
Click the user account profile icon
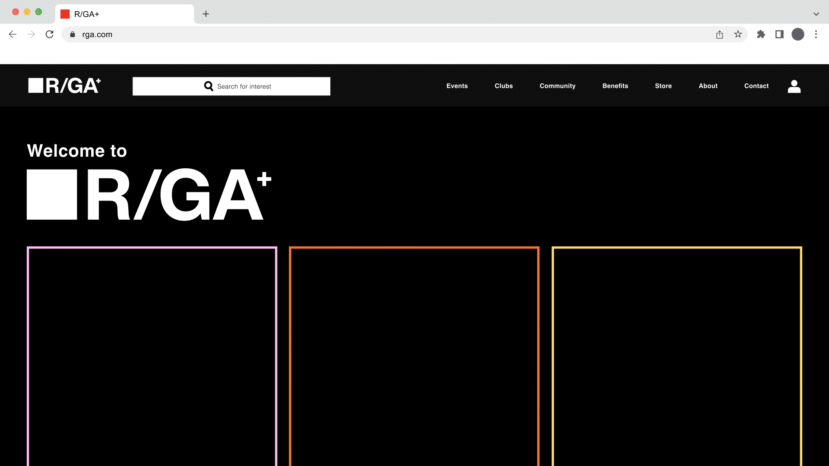794,86
